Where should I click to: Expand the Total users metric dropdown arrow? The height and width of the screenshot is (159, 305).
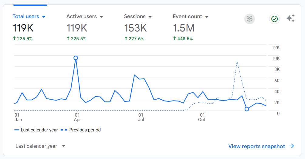pyautogui.click(x=43, y=17)
